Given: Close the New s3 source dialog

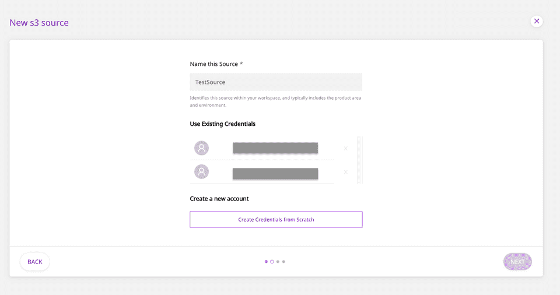Looking at the screenshot, I should click(537, 21).
